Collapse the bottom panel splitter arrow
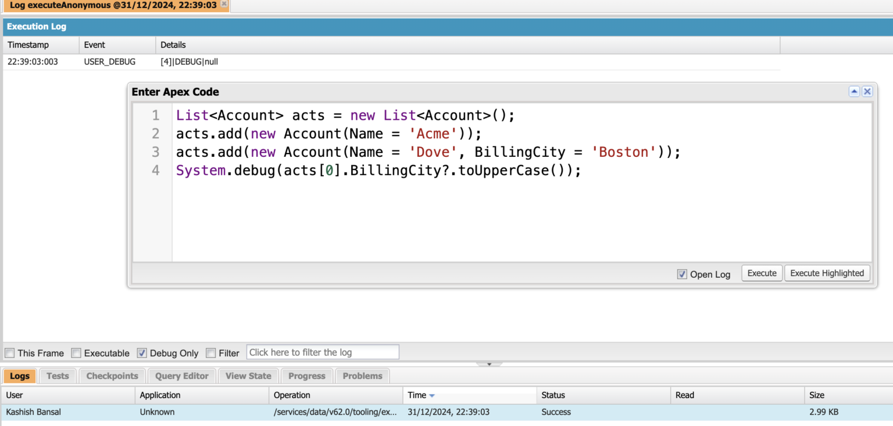This screenshot has height=426, width=893. pos(489,363)
